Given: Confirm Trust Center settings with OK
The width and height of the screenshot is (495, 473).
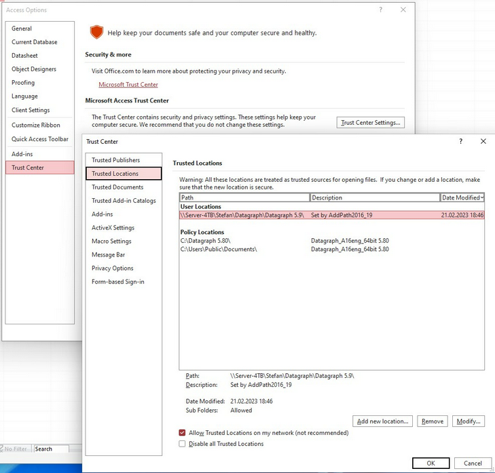Looking at the screenshot, I should coord(430,463).
